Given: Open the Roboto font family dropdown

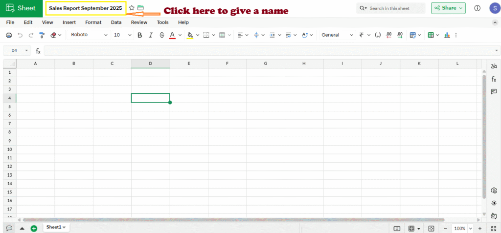Looking at the screenshot, I should point(89,35).
